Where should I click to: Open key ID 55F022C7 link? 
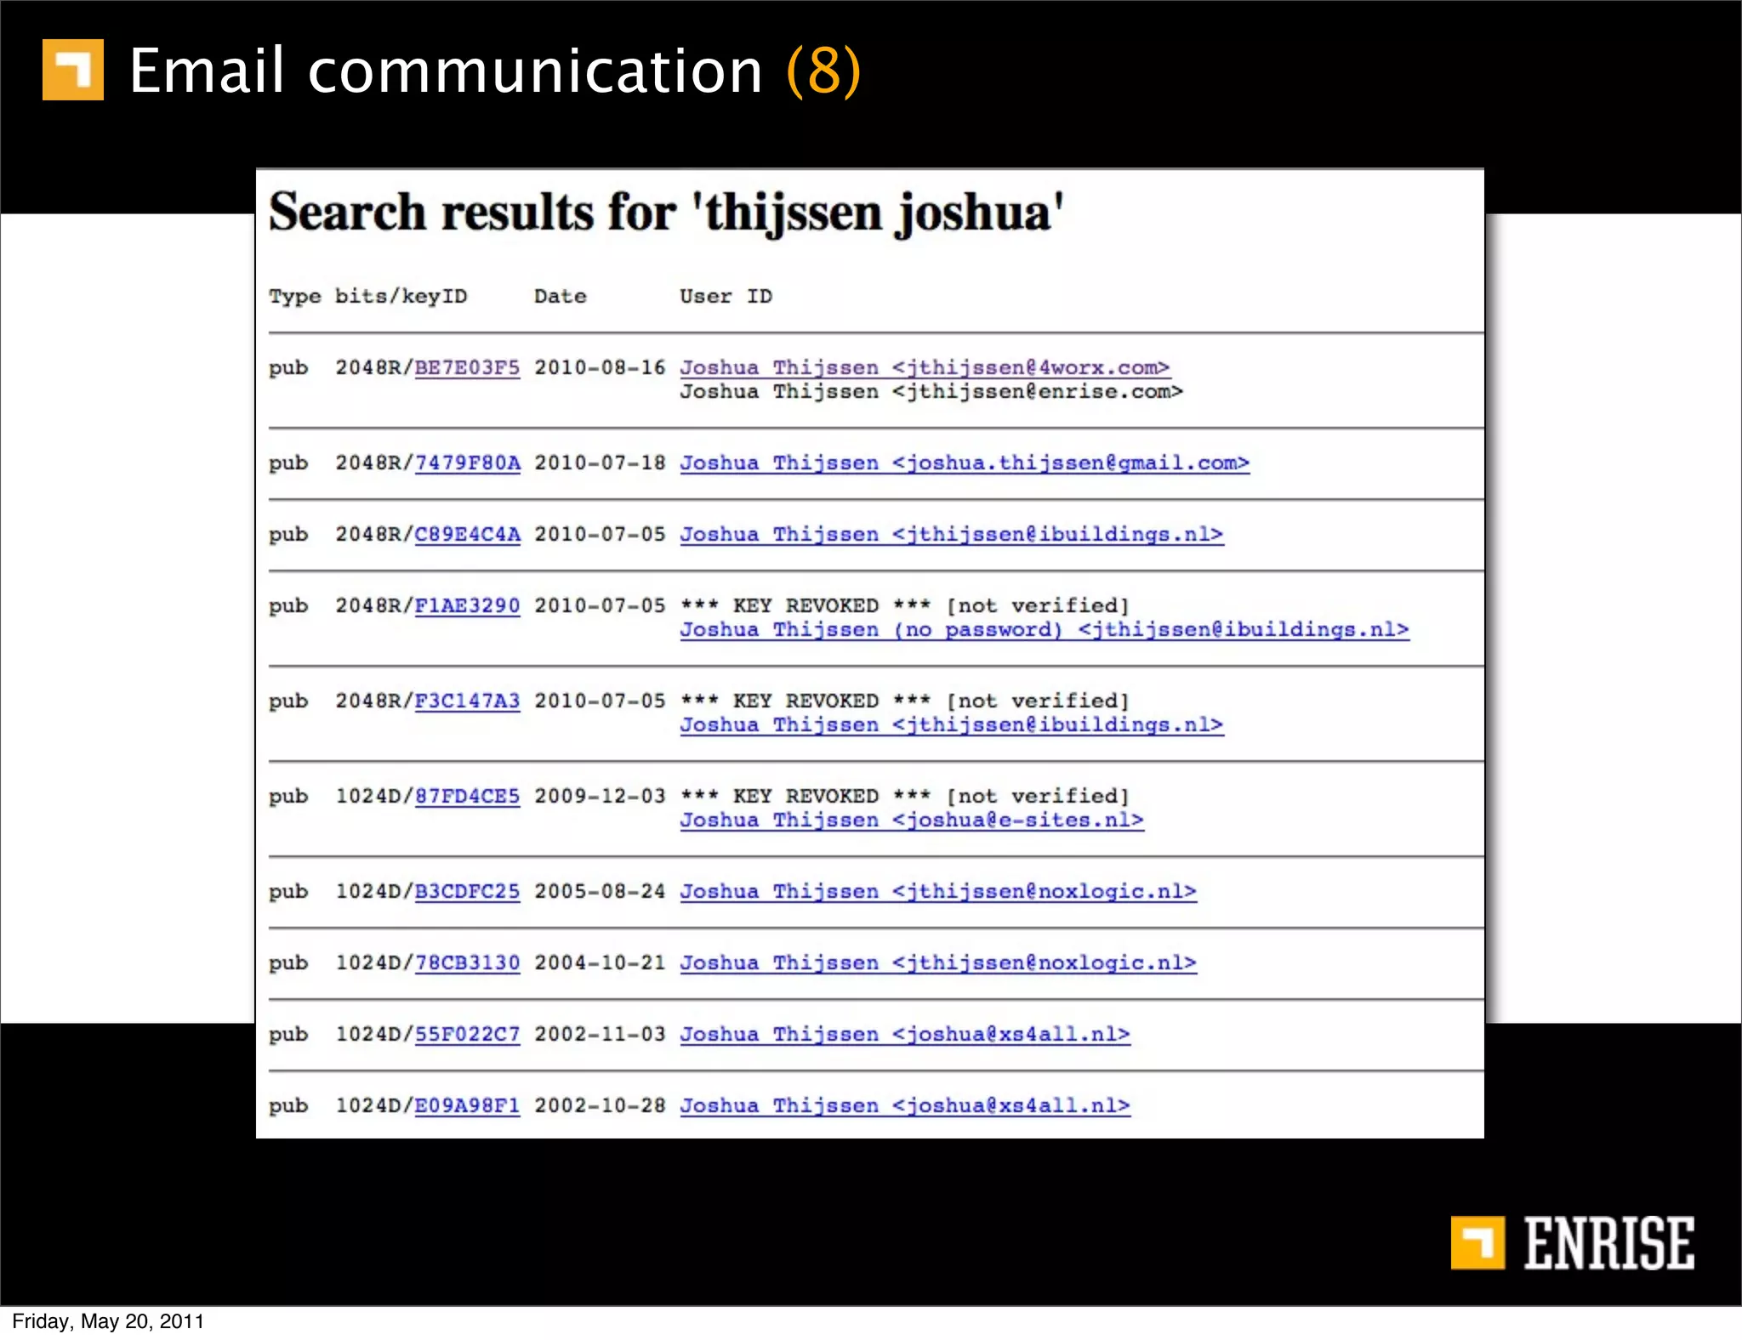[467, 1034]
